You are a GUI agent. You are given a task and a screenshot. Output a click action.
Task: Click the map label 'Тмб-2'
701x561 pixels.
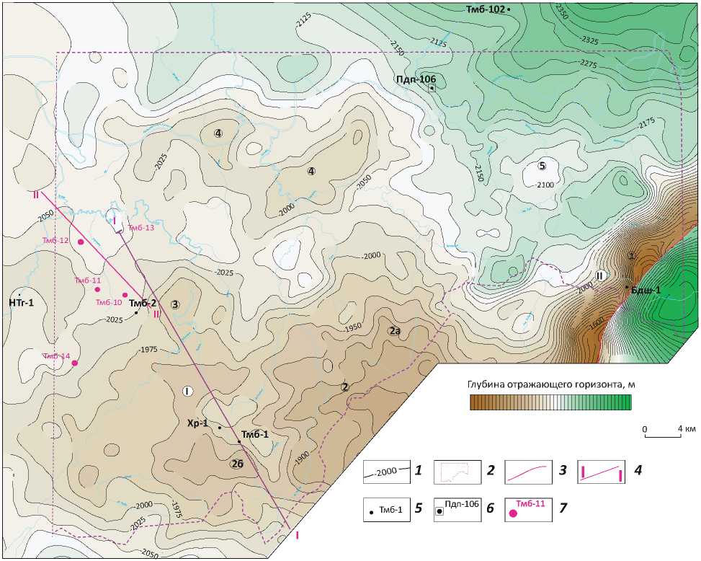click(x=143, y=304)
